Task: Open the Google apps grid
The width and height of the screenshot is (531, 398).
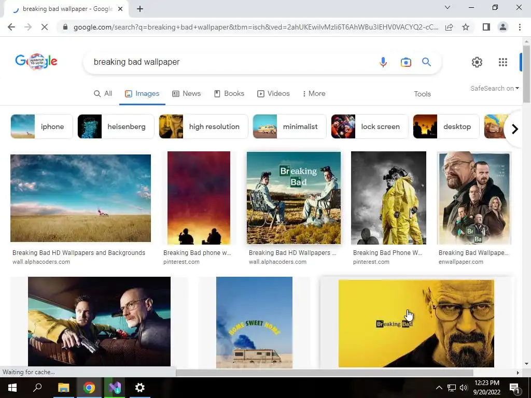Action: coord(503,62)
